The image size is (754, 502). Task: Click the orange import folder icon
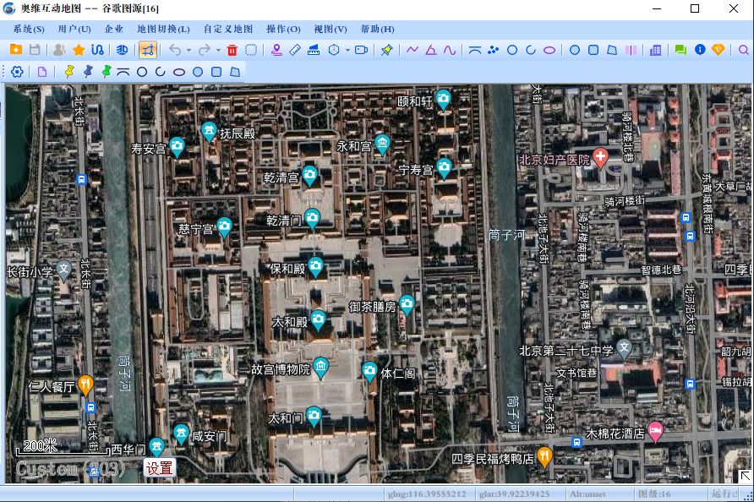[x=16, y=50]
